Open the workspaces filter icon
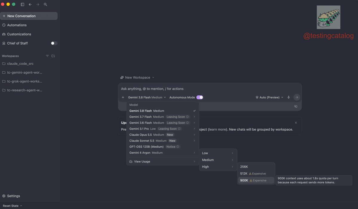 point(47,56)
